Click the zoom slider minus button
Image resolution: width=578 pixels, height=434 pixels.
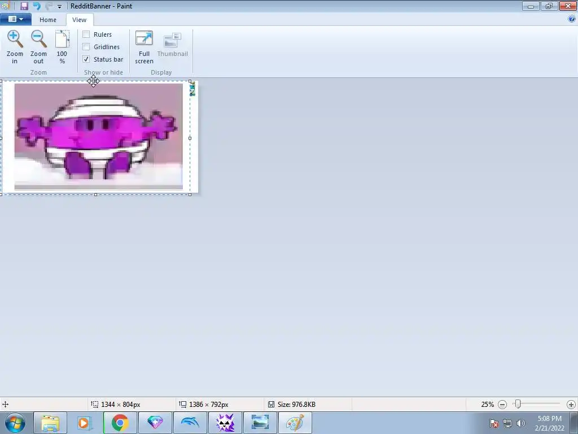502,405
